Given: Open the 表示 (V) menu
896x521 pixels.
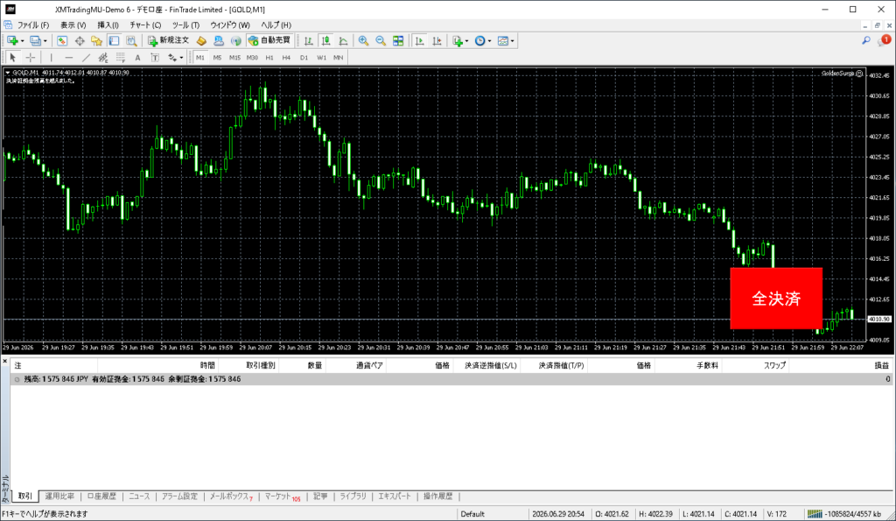Looking at the screenshot, I should click(x=73, y=25).
